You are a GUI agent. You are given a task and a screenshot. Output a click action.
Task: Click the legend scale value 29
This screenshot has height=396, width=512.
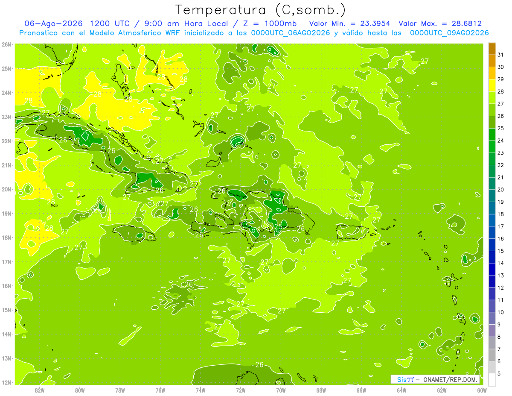pyautogui.click(x=501, y=79)
